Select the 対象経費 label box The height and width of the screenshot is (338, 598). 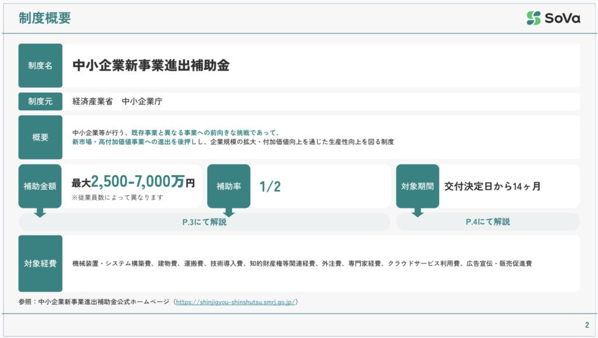click(x=40, y=263)
